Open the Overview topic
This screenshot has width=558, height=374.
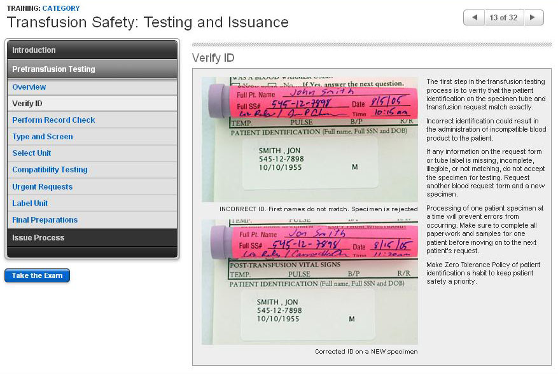pos(29,87)
